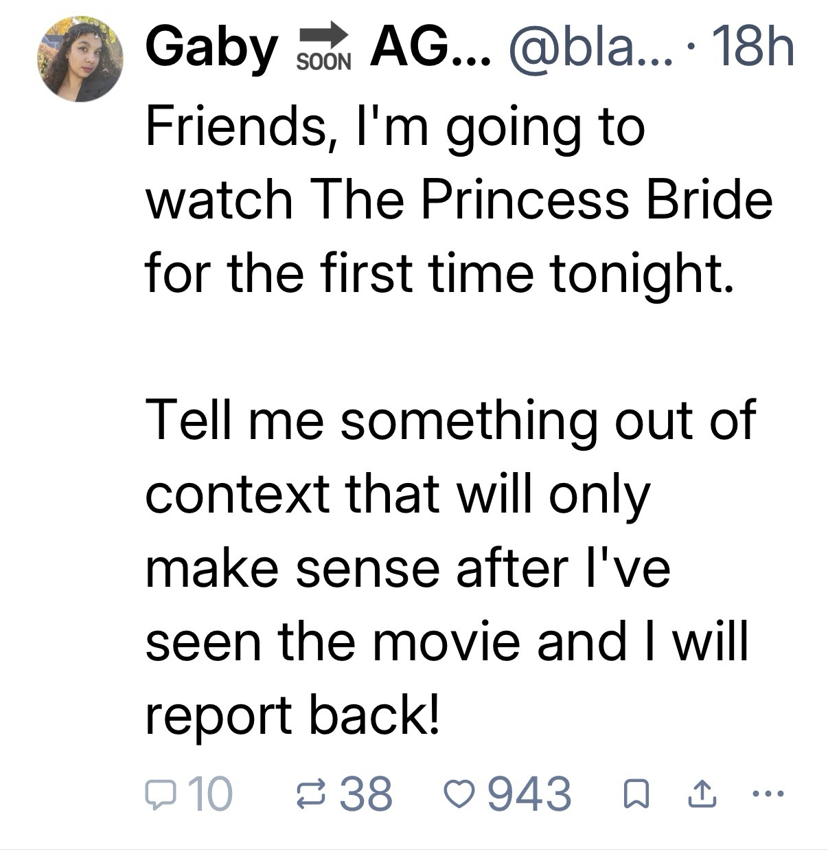
Task: Click the line 'Friends, I'm going to'
Action: pos(395,127)
